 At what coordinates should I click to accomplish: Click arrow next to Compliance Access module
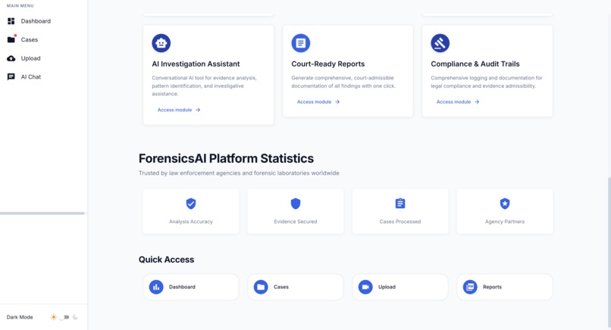pos(477,101)
